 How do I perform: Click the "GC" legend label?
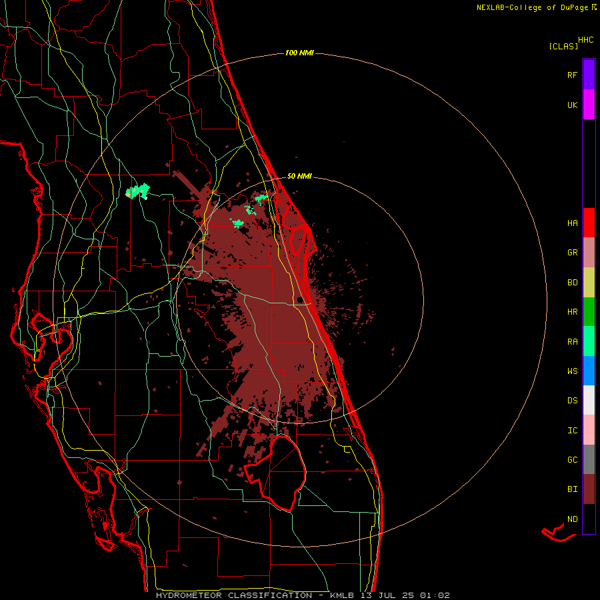point(572,459)
